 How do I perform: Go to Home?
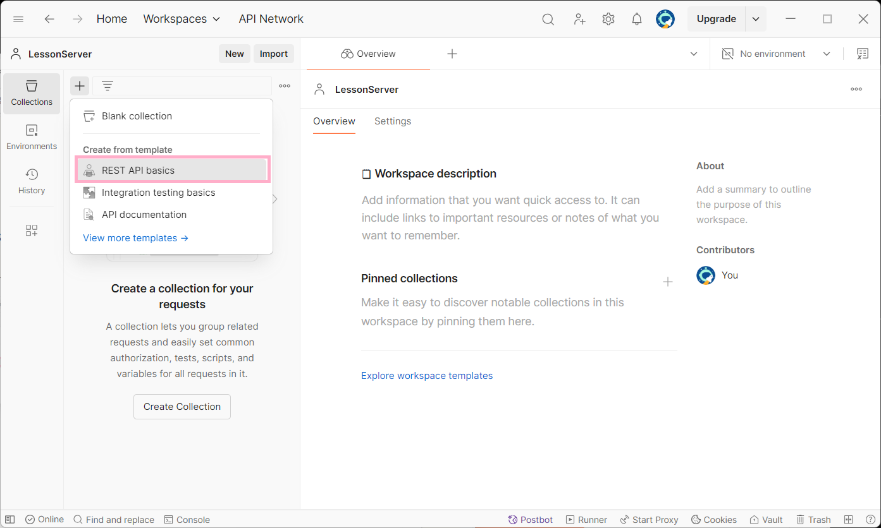click(x=112, y=19)
